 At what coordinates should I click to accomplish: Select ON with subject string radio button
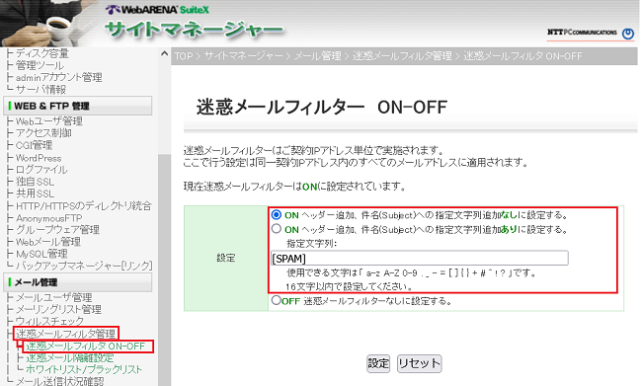coord(277,229)
